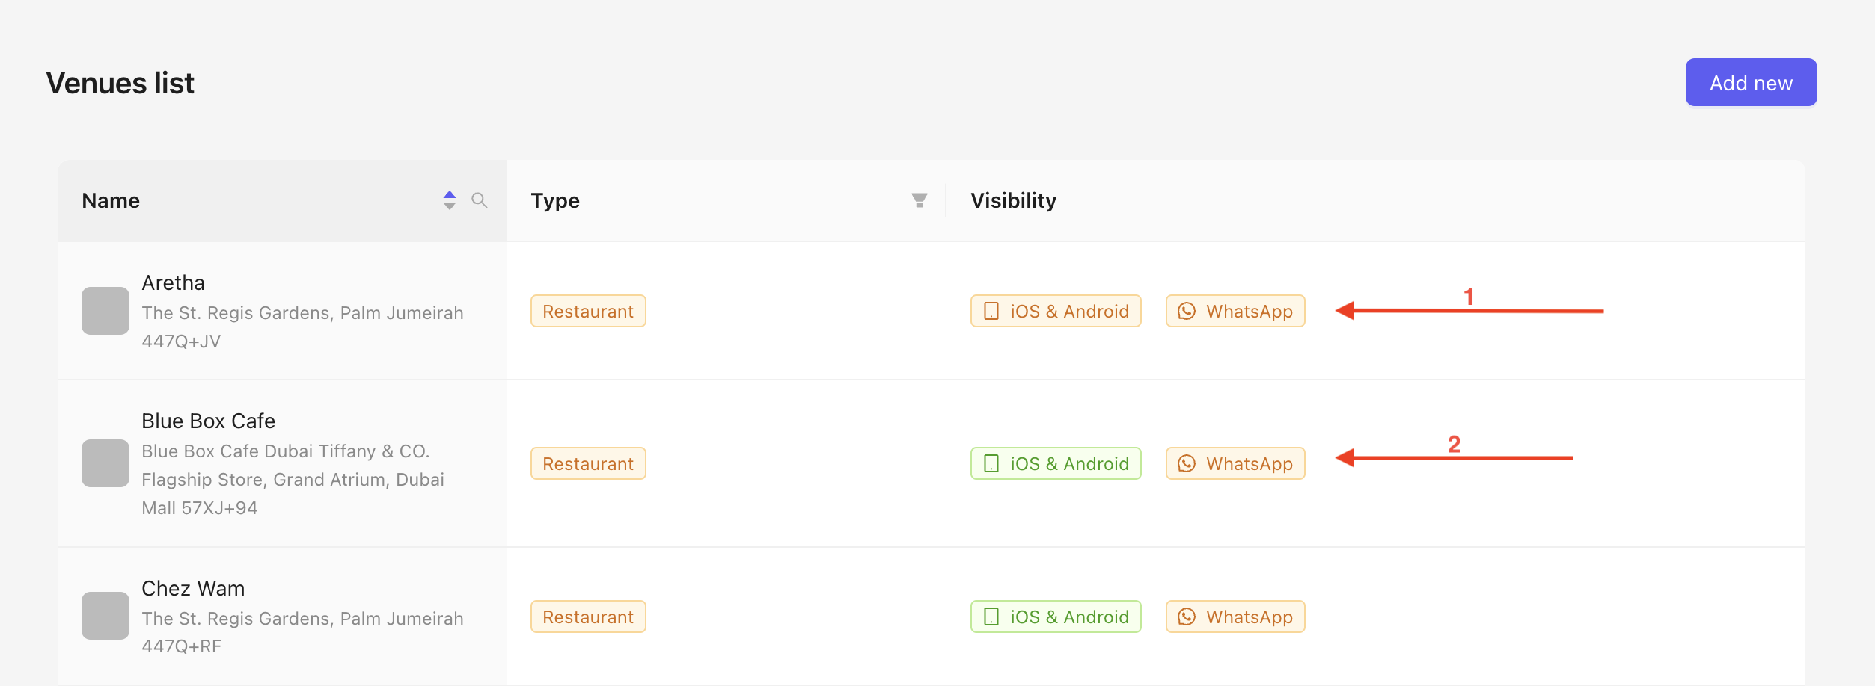Click the Name column header

coord(111,200)
